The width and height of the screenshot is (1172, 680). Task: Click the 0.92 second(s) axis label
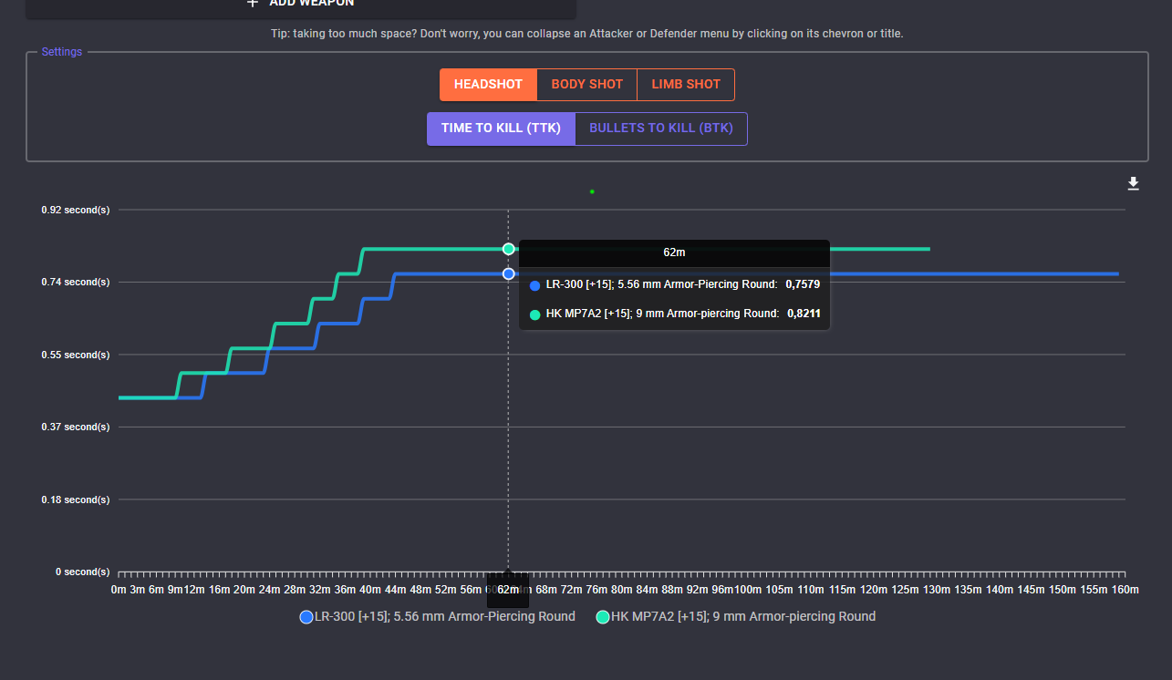(76, 210)
